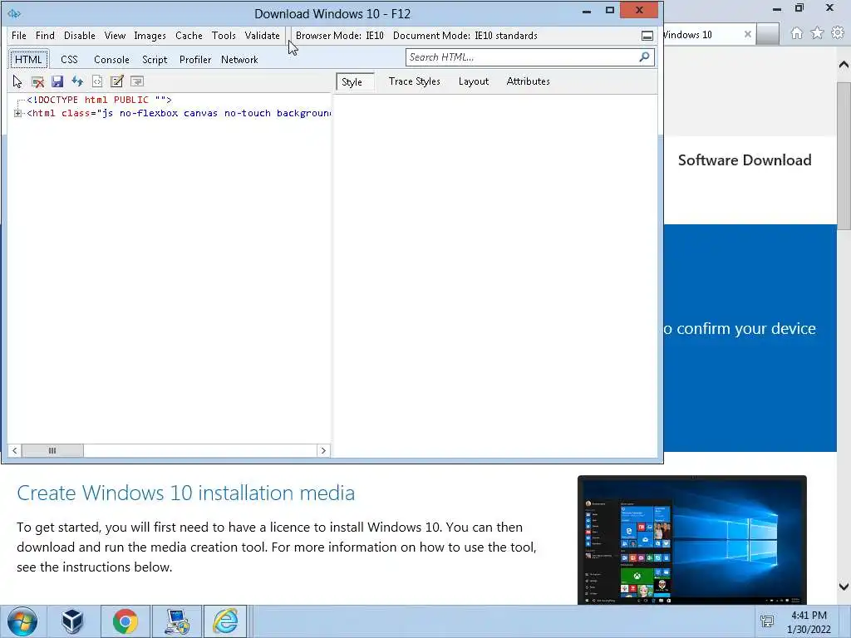Launch VirtualBox from the taskbar

click(x=72, y=621)
